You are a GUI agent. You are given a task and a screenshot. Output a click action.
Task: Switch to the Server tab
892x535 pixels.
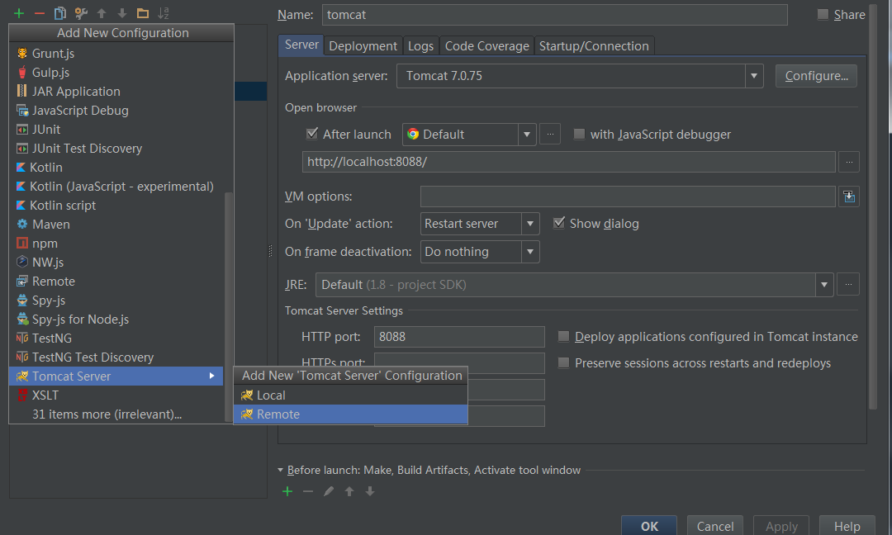point(301,45)
